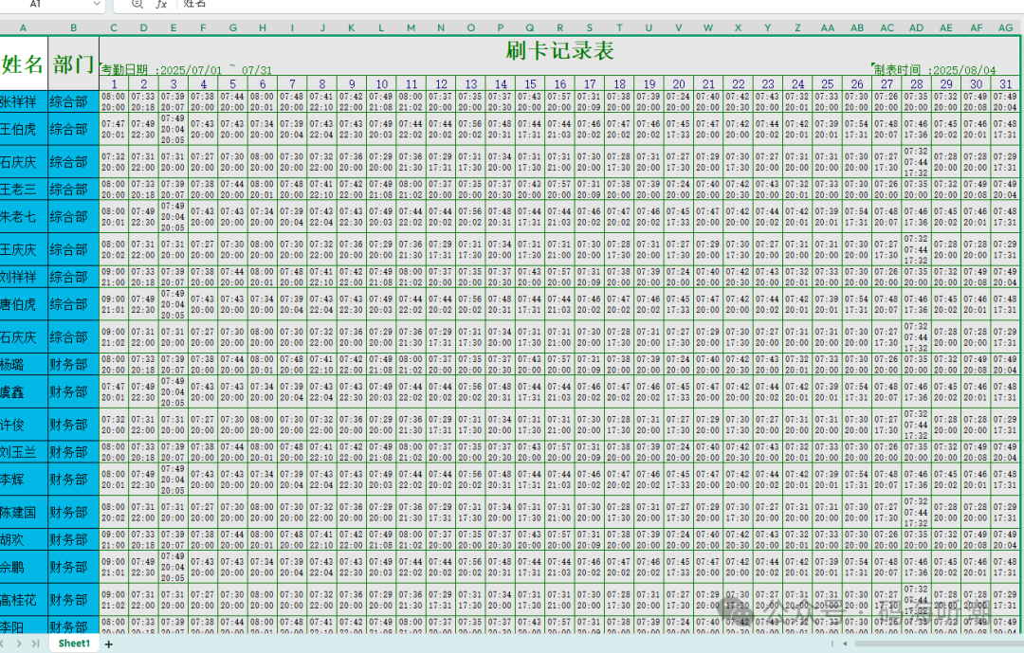Click the horizontal scrollbar left arrow
Screen dimensions: 1024x653
click(845, 644)
